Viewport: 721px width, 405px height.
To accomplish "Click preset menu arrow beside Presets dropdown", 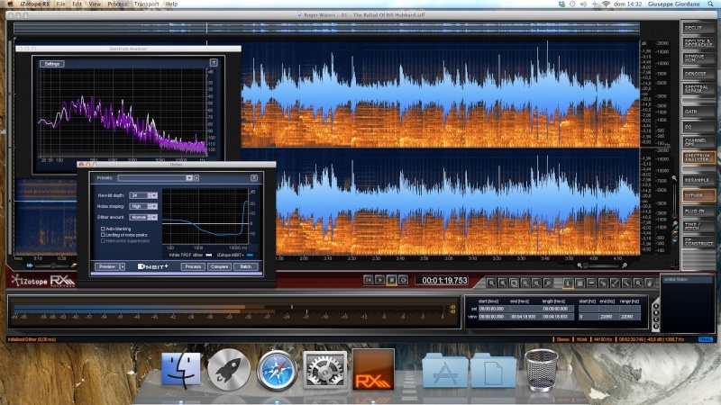I will click(196, 177).
